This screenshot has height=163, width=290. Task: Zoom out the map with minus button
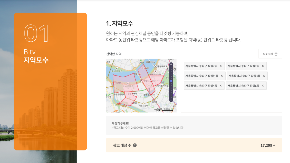[171, 100]
